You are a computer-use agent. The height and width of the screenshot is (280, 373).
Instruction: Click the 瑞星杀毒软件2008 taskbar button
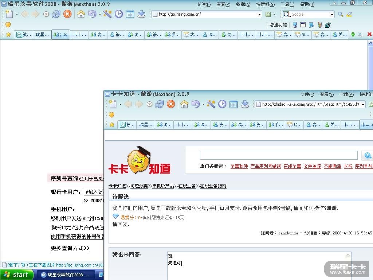pyautogui.click(x=66, y=275)
